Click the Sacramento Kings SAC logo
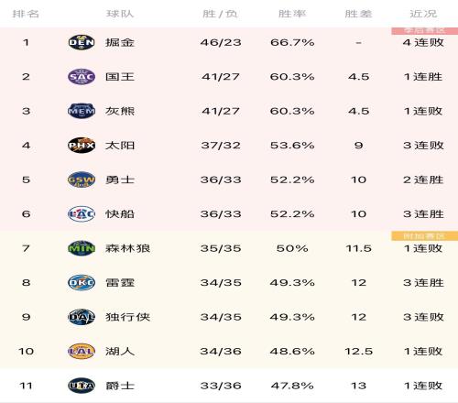The height and width of the screenshot is (403, 458). coord(82,77)
